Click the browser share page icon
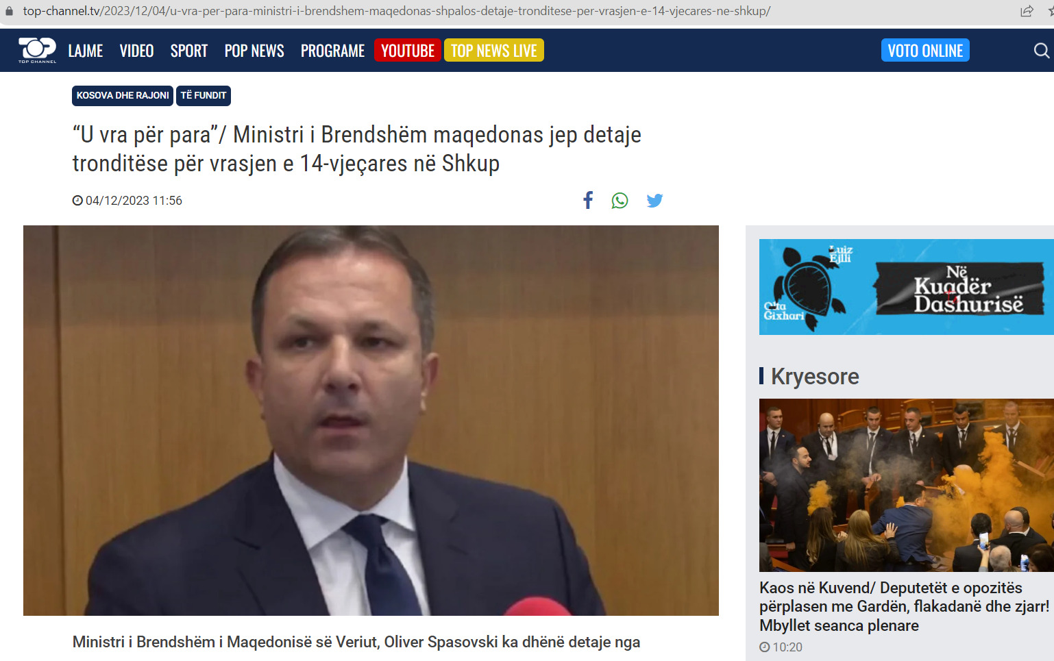Viewport: 1054px width, 661px height. point(1027,11)
